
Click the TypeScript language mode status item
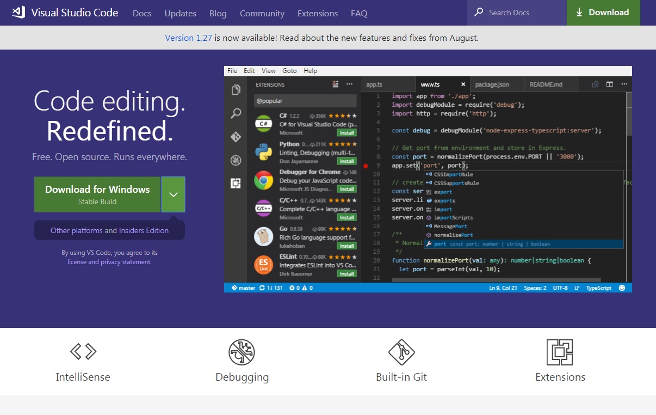[599, 288]
